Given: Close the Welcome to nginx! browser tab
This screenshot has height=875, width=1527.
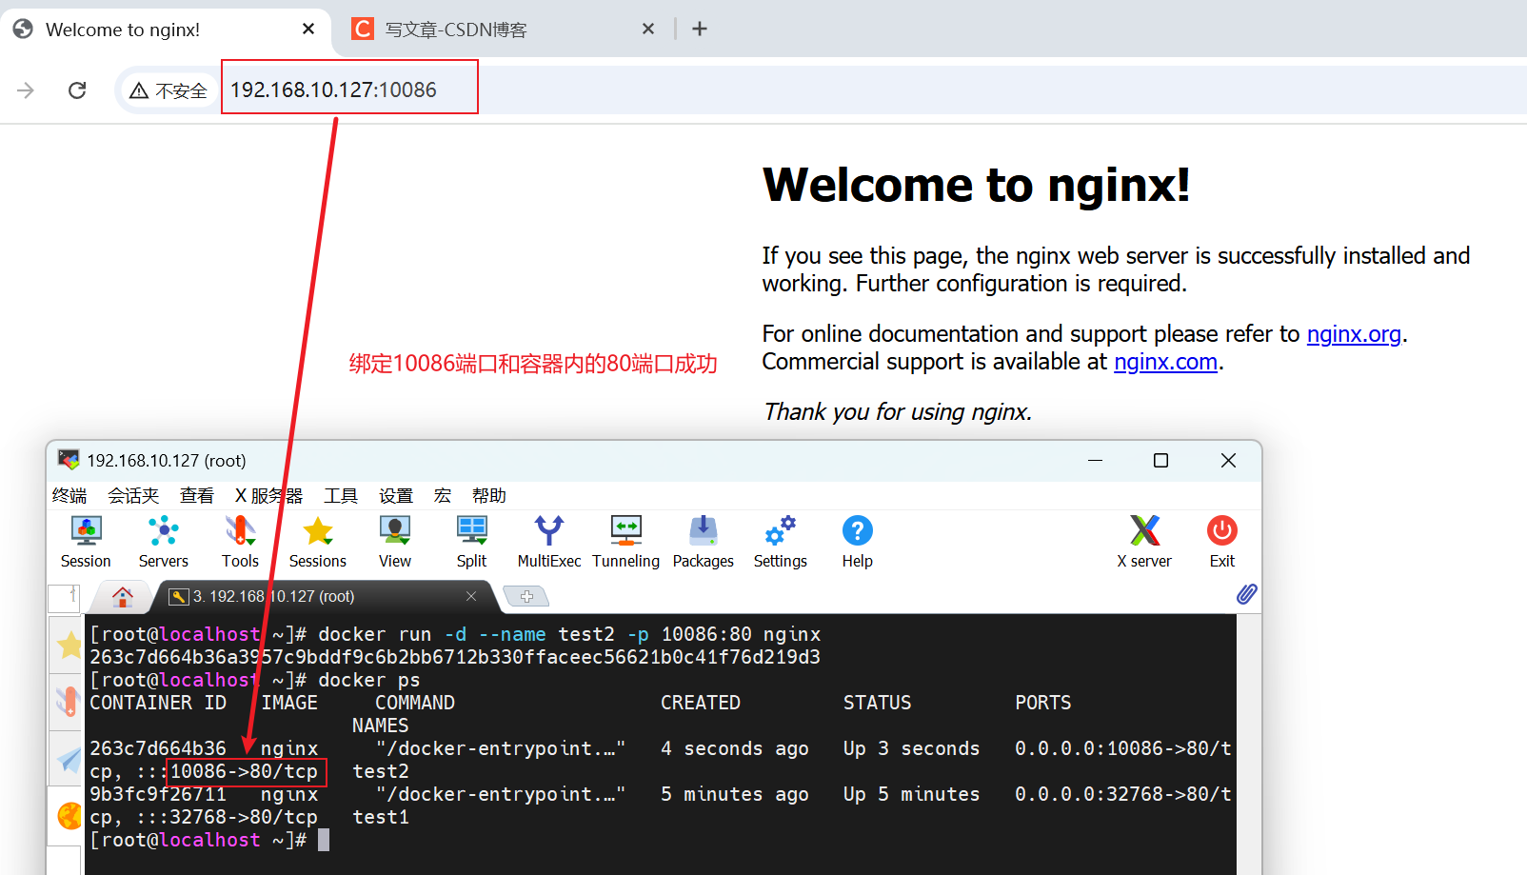Looking at the screenshot, I should tap(308, 29).
